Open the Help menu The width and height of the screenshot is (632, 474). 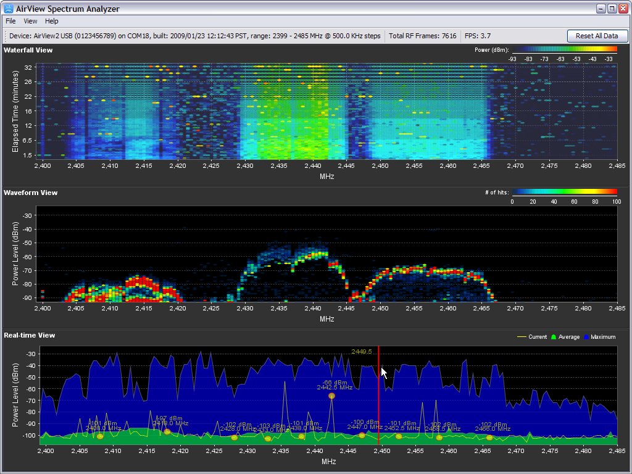coord(52,21)
